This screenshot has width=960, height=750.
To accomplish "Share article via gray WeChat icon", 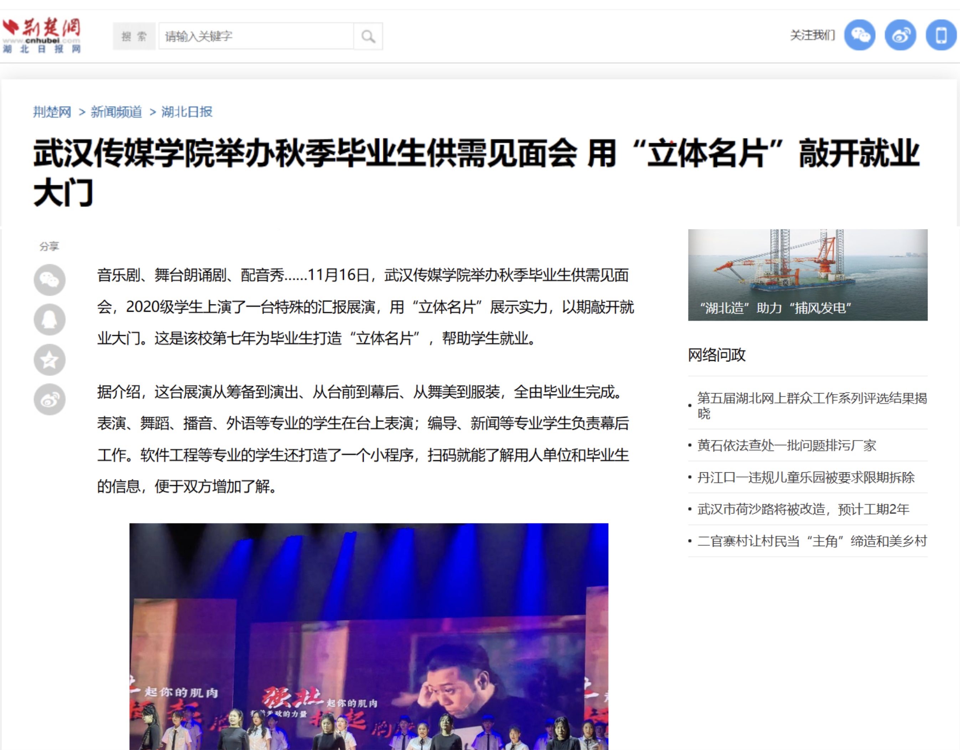I will click(x=50, y=279).
